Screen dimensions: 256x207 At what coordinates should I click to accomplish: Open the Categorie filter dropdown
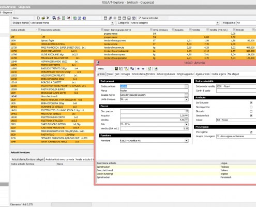217,23
